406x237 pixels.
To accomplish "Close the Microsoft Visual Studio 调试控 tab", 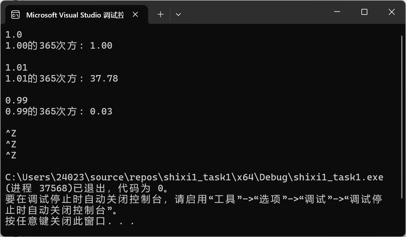I will [x=135, y=15].
